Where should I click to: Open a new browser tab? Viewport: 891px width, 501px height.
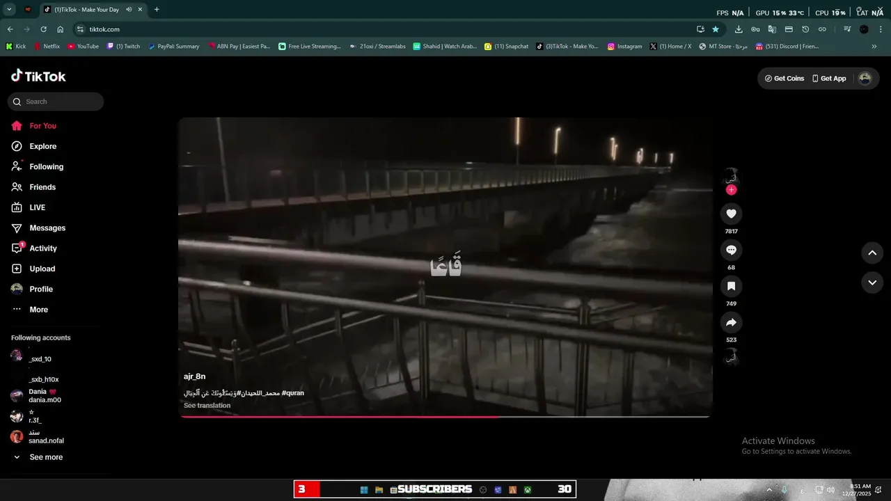point(157,10)
